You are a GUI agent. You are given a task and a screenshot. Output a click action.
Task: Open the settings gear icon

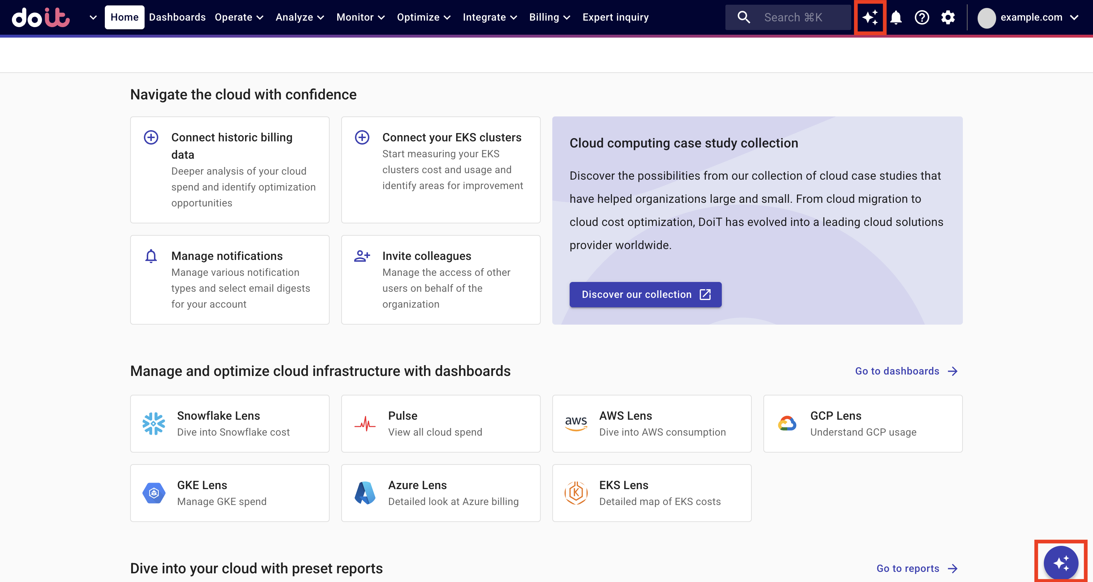click(x=947, y=17)
